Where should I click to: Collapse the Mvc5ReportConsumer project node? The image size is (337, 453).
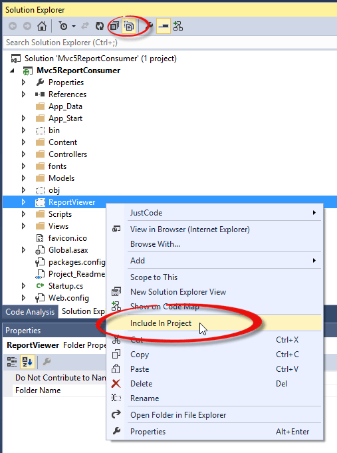[12, 71]
